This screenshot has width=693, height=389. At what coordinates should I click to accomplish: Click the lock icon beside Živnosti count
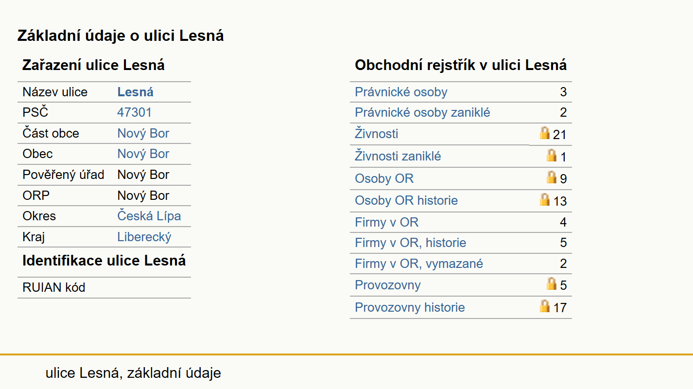[545, 133]
